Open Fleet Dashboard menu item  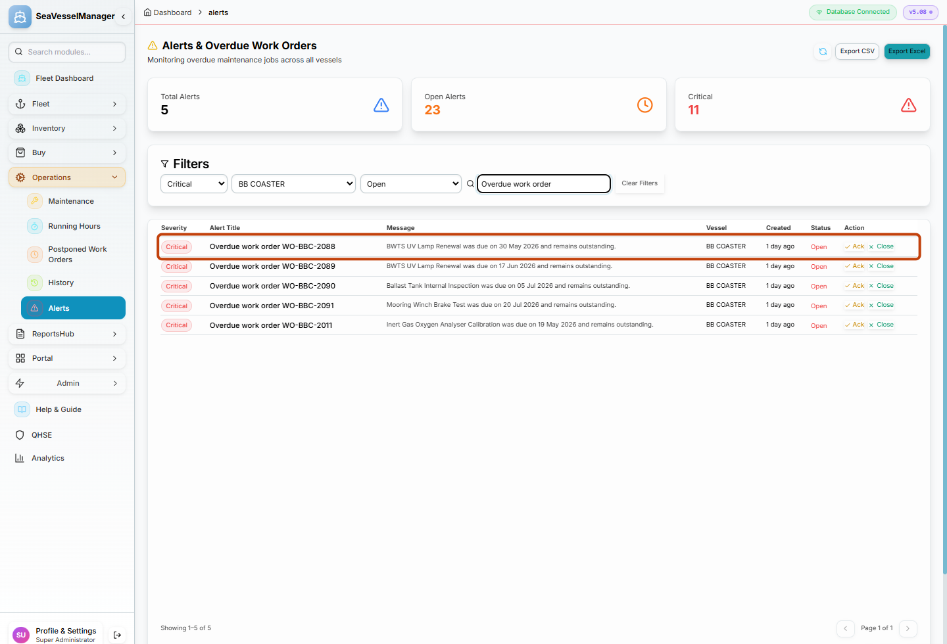click(x=67, y=78)
